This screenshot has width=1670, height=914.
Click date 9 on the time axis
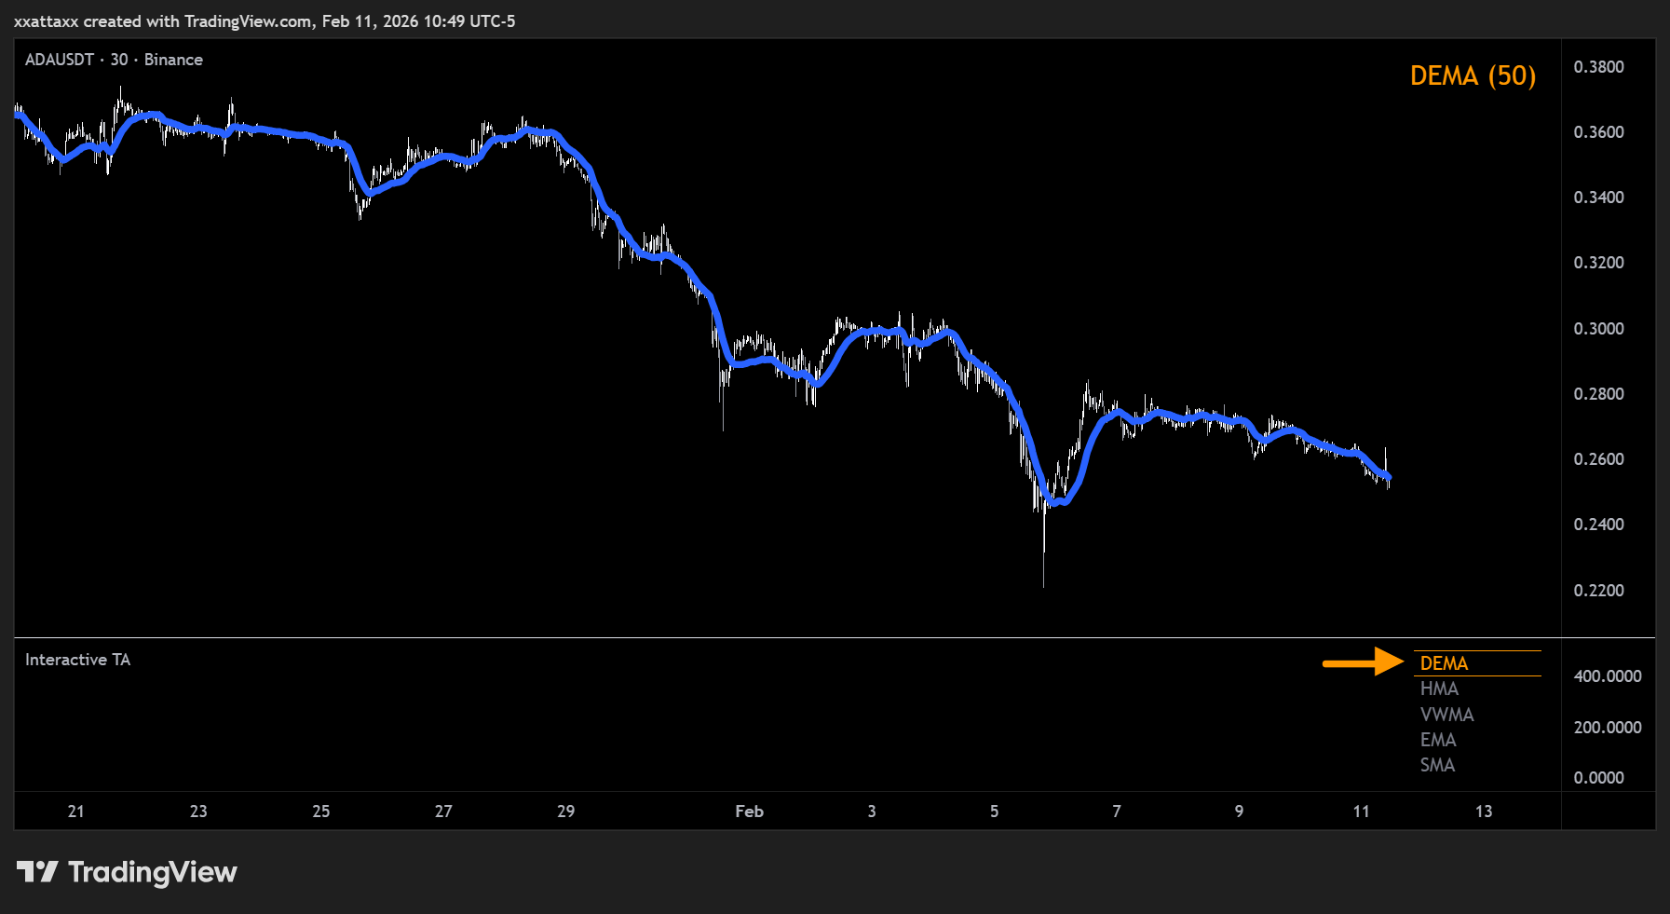point(1239,812)
